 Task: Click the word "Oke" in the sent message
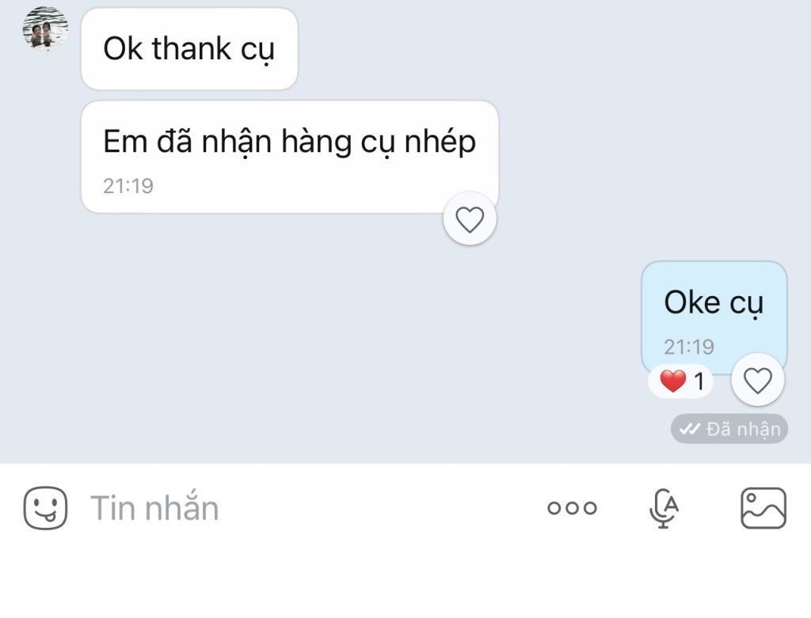[691, 302]
